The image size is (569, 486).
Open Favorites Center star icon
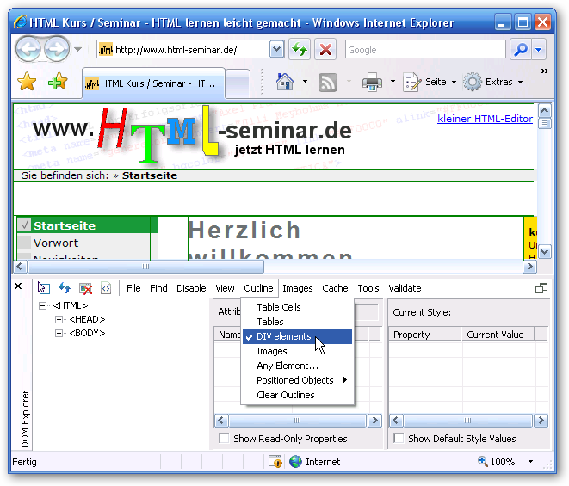[x=27, y=82]
